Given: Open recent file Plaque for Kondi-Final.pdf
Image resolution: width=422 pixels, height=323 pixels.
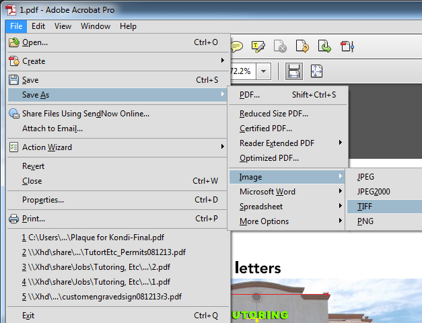Looking at the screenshot, I should [x=117, y=238].
